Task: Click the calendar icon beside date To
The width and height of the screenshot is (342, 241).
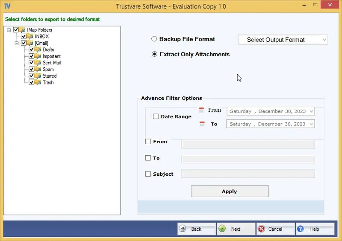Action: [202, 124]
